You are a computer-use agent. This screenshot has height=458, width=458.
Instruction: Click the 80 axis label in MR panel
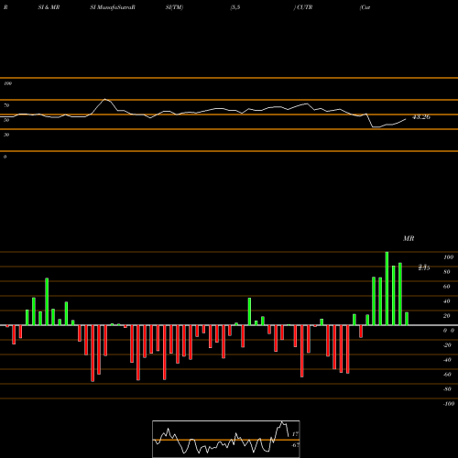point(447,272)
